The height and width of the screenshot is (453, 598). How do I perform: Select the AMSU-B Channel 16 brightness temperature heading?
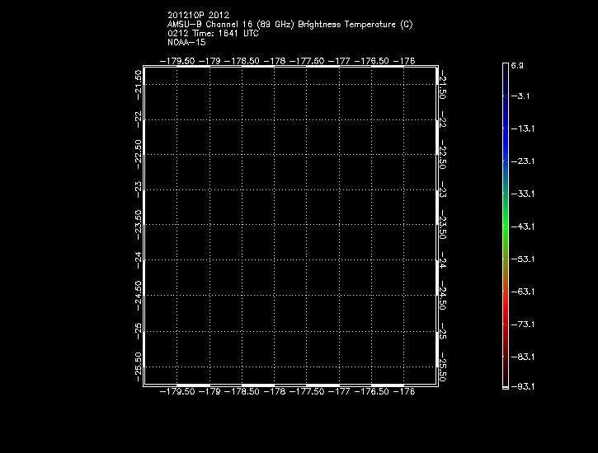coord(290,24)
